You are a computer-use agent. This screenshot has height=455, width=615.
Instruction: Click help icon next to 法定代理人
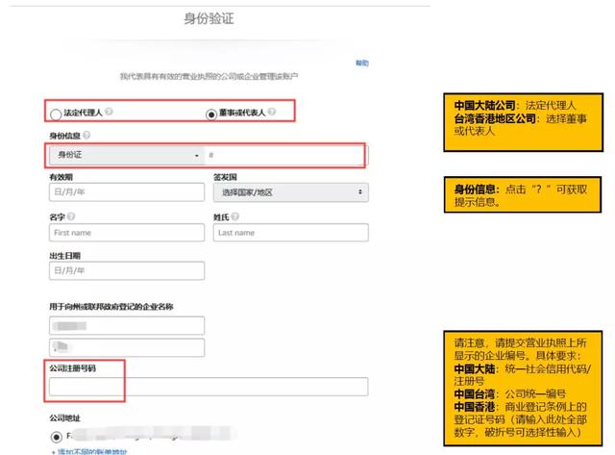click(109, 112)
